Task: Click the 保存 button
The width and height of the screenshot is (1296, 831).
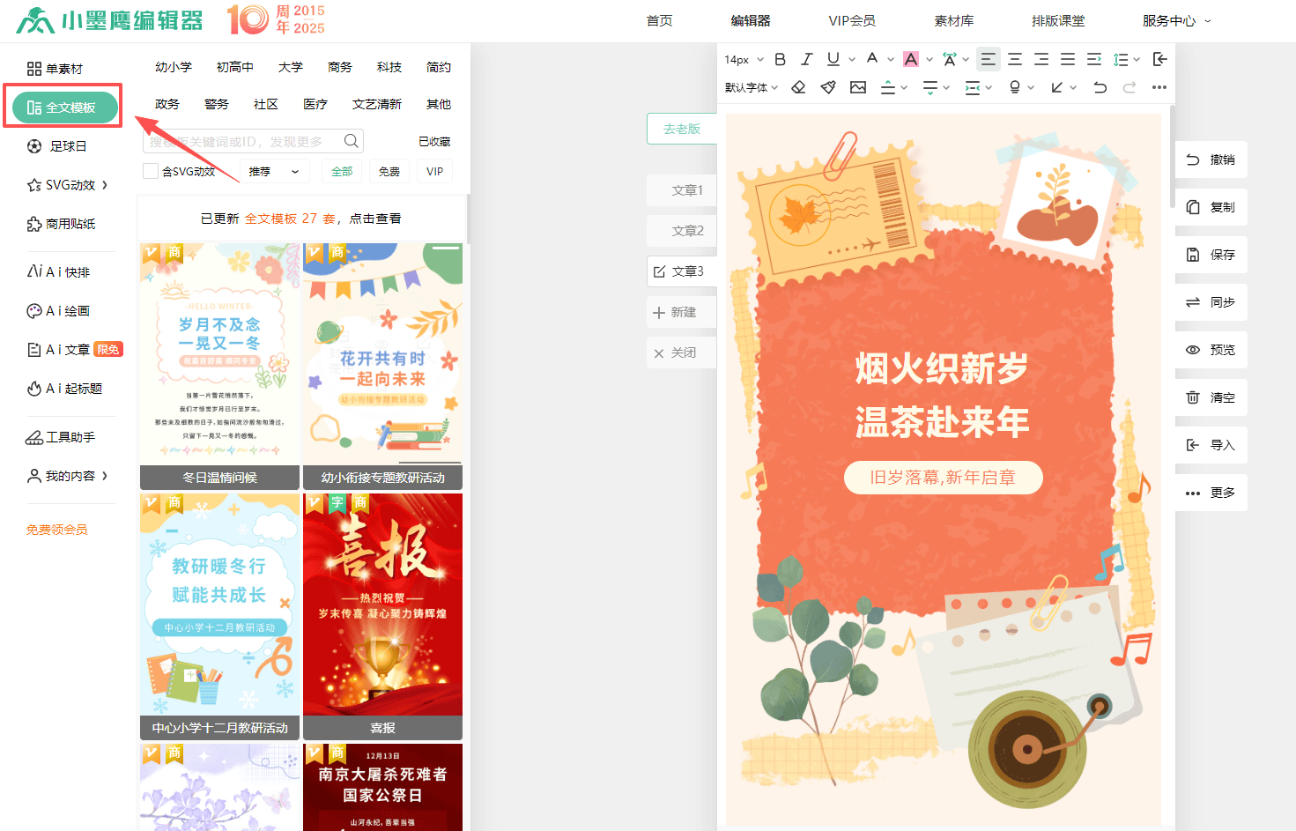Action: tap(1211, 255)
